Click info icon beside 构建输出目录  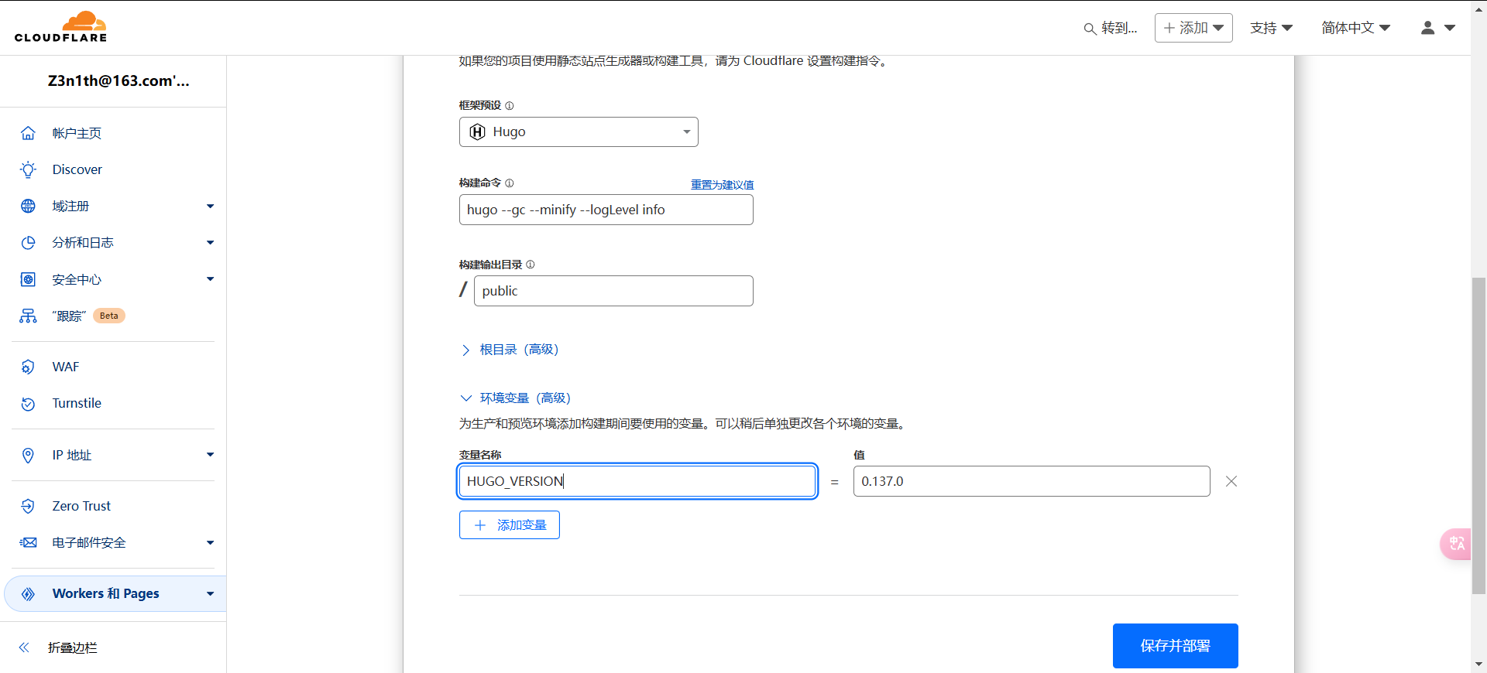pos(531,265)
